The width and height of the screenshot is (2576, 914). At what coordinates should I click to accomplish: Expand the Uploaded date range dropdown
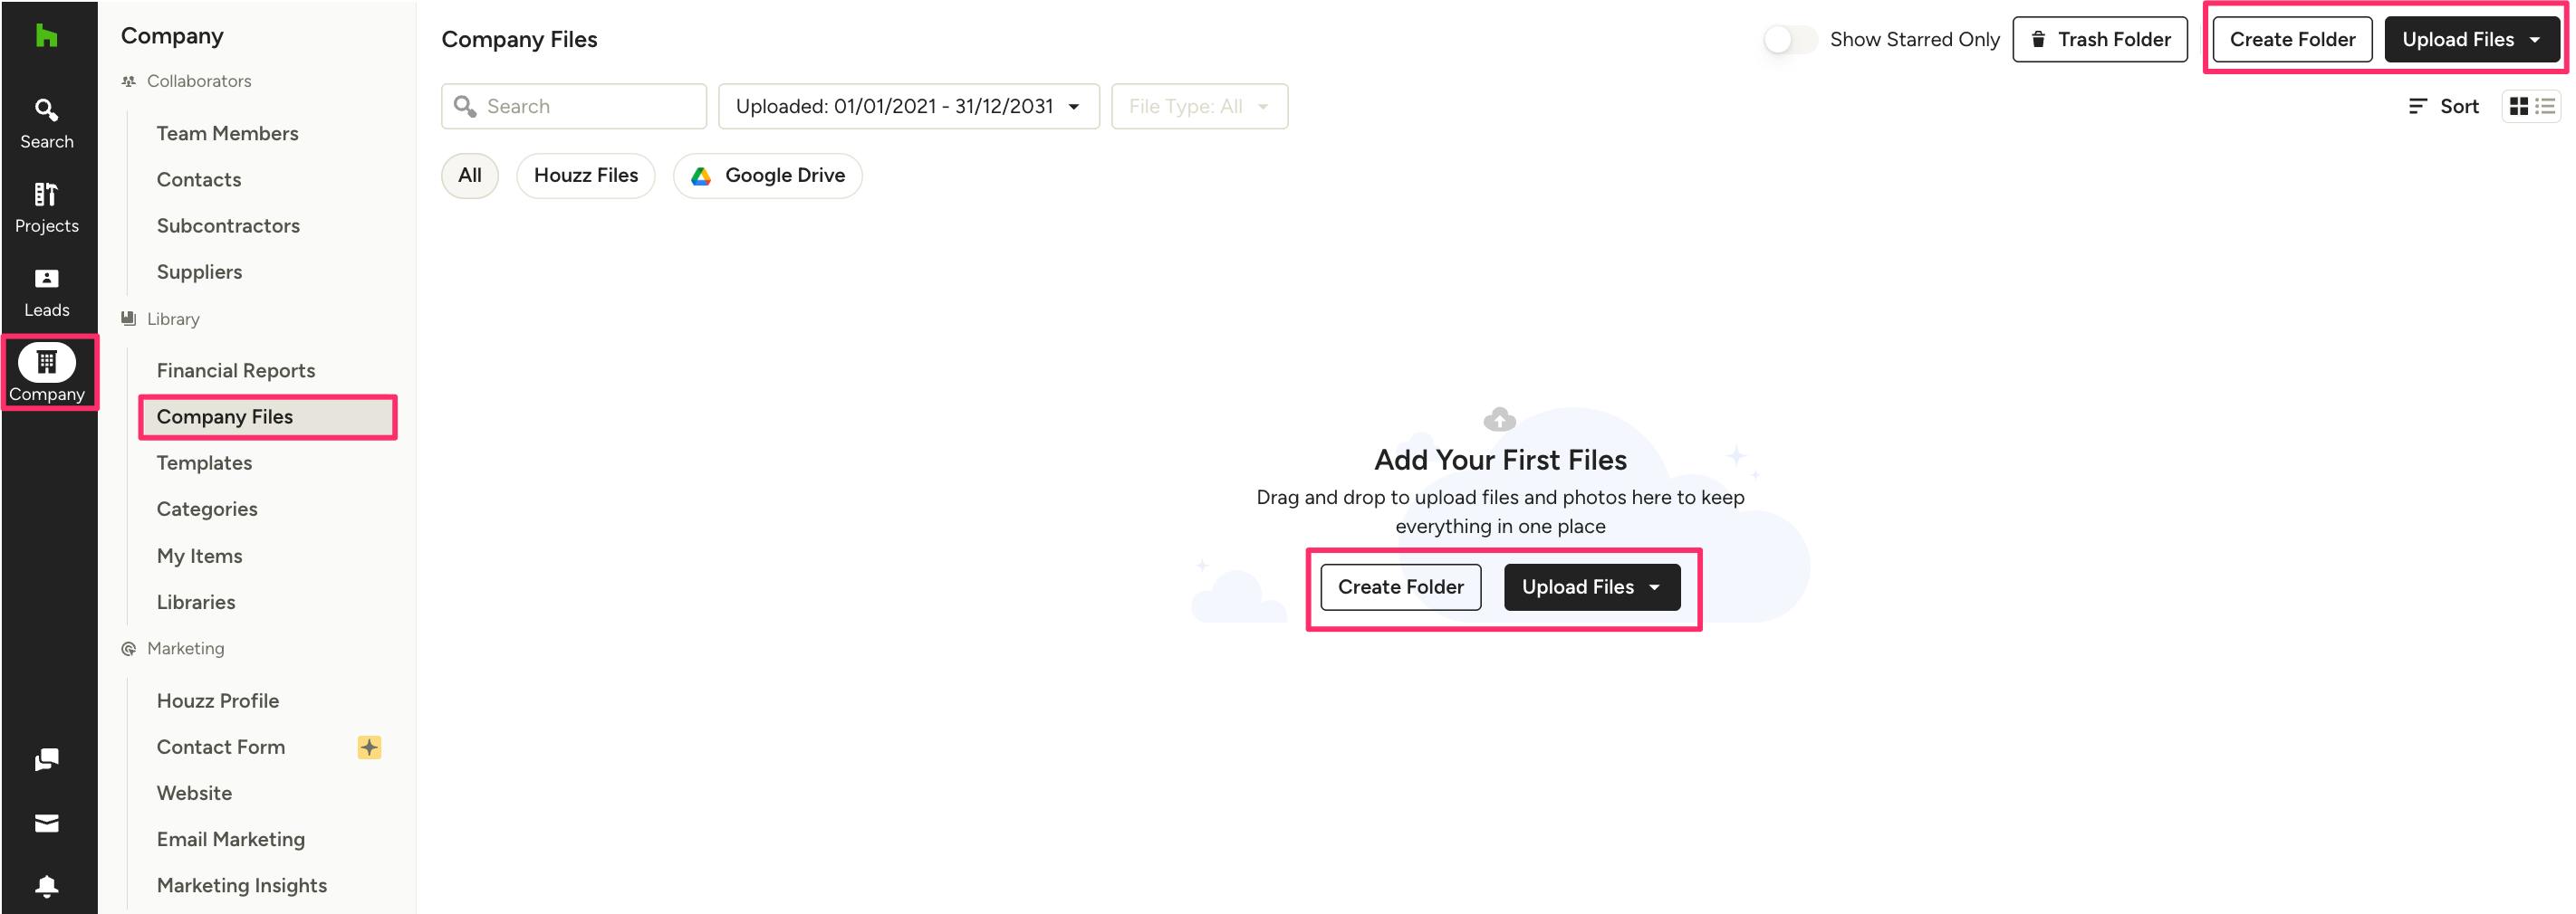[908, 106]
